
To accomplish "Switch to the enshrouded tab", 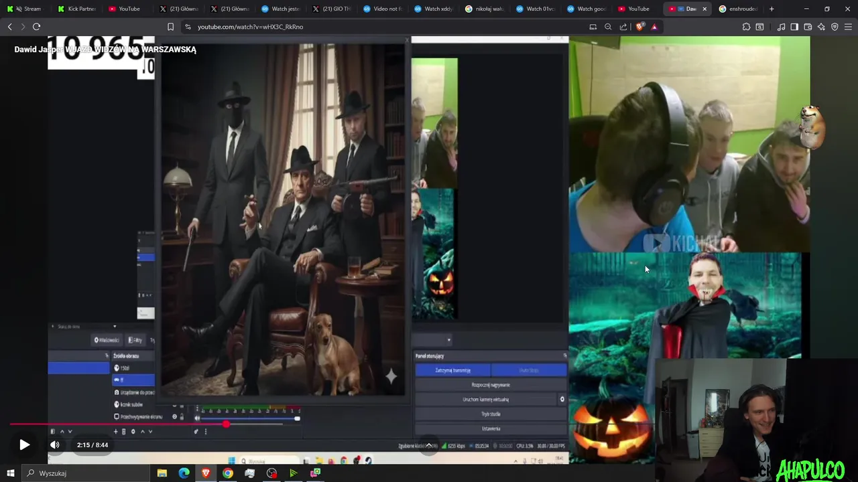I will pyautogui.click(x=738, y=9).
